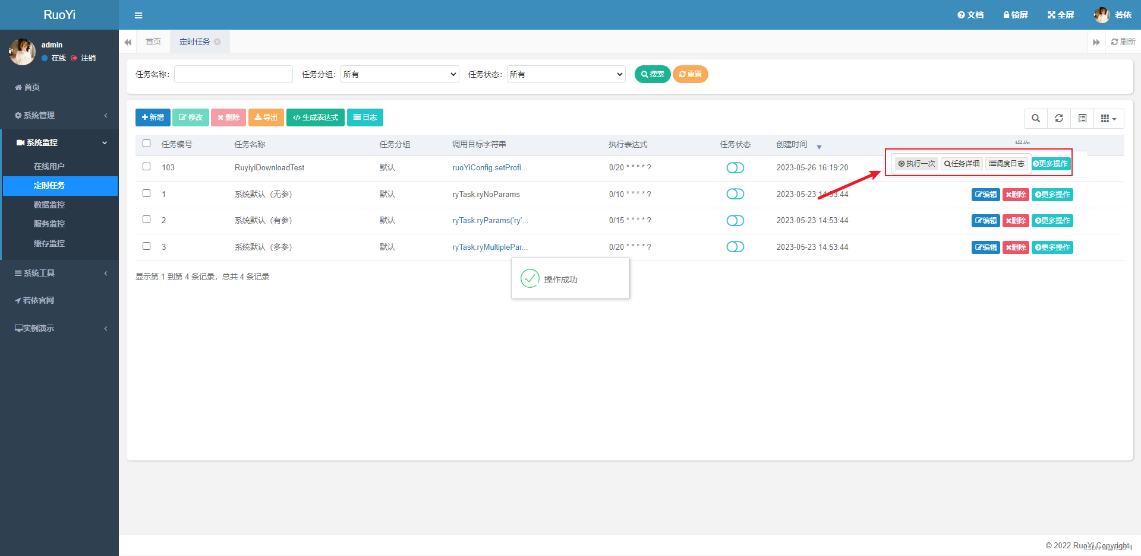Collapse the 系统监控 sidebar menu
Image resolution: width=1141 pixels, height=556 pixels.
[x=59, y=142]
